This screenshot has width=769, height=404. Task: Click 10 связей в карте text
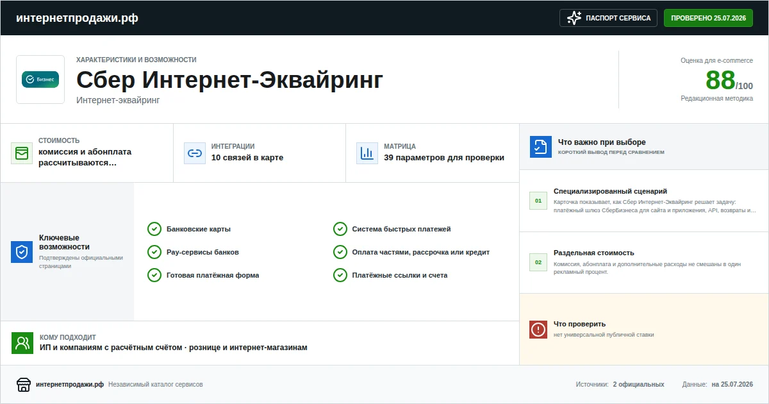click(247, 158)
